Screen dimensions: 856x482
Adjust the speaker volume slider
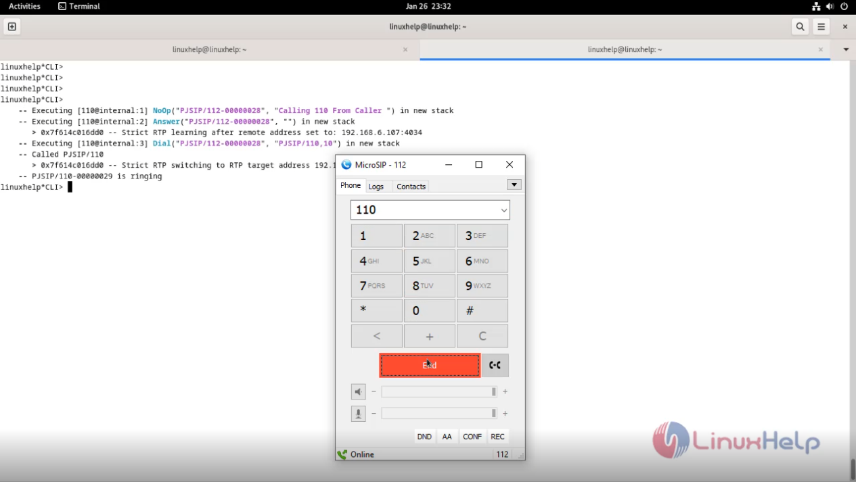pos(439,392)
